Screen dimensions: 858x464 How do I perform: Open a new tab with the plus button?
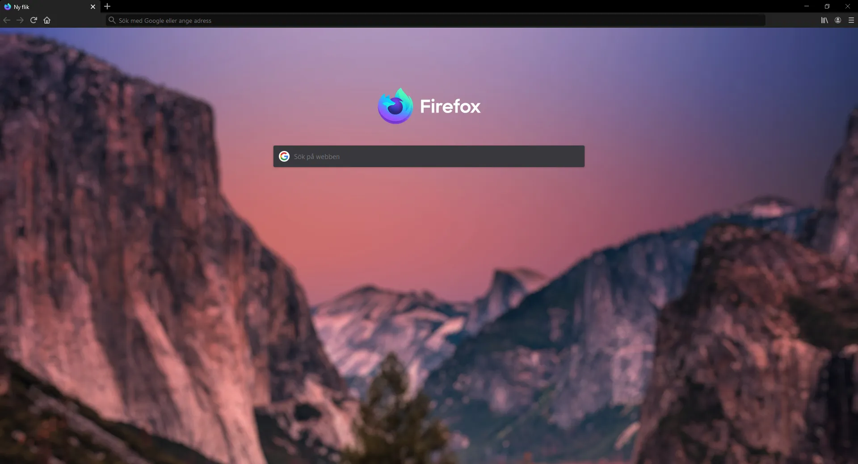point(107,6)
